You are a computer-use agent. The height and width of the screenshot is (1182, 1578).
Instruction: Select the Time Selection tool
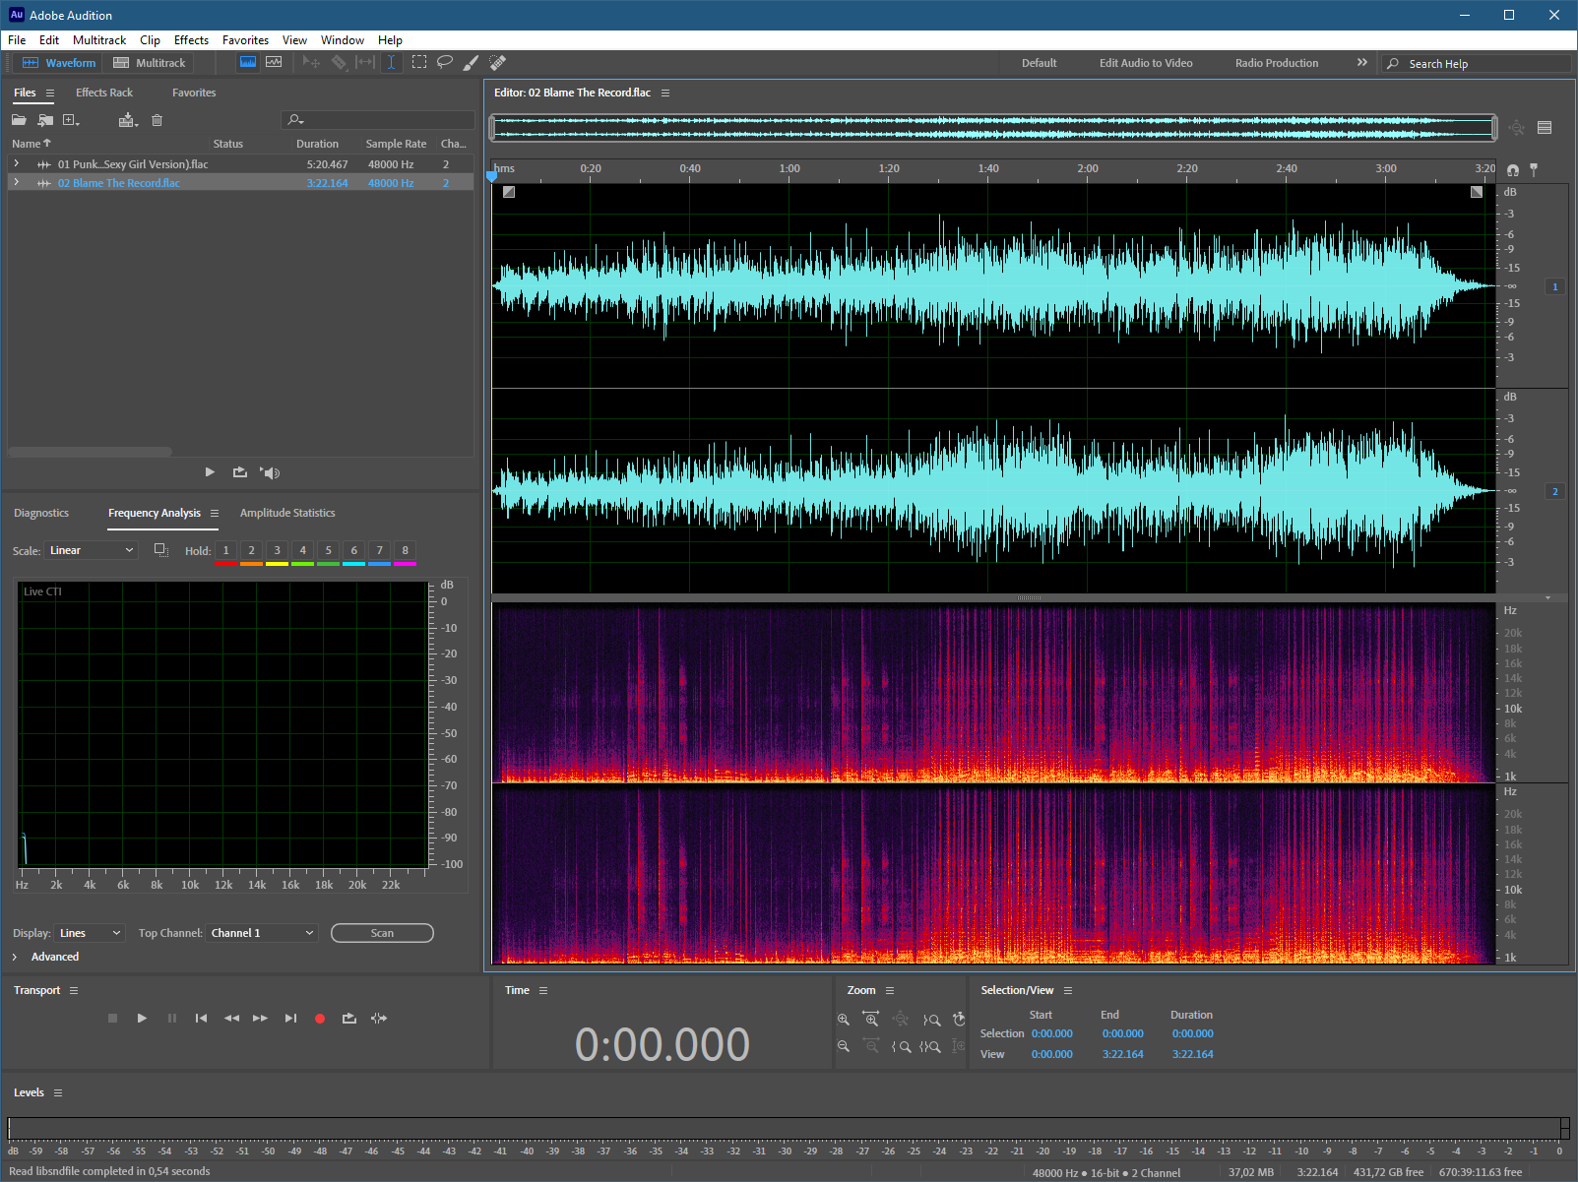pos(391,62)
